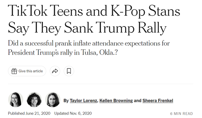The image size is (202, 118).
Task: Click the horizontal divider below share buttons
Action: tap(100, 84)
